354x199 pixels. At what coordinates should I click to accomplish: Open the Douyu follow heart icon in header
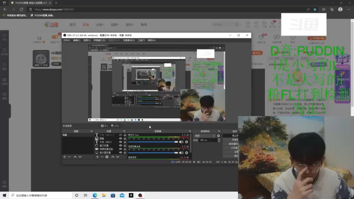pyautogui.click(x=256, y=23)
